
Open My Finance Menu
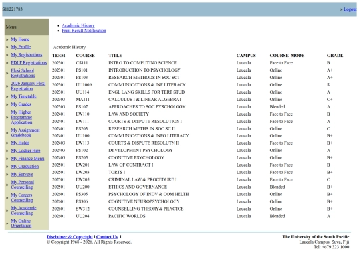coord(27,159)
